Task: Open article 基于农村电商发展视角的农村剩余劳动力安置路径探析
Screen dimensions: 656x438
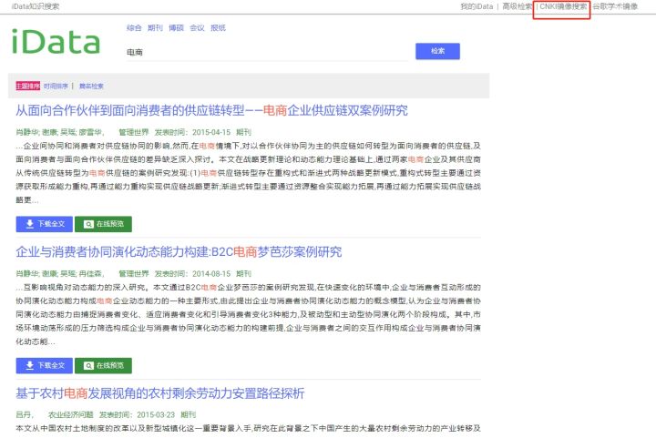Action: [160, 393]
